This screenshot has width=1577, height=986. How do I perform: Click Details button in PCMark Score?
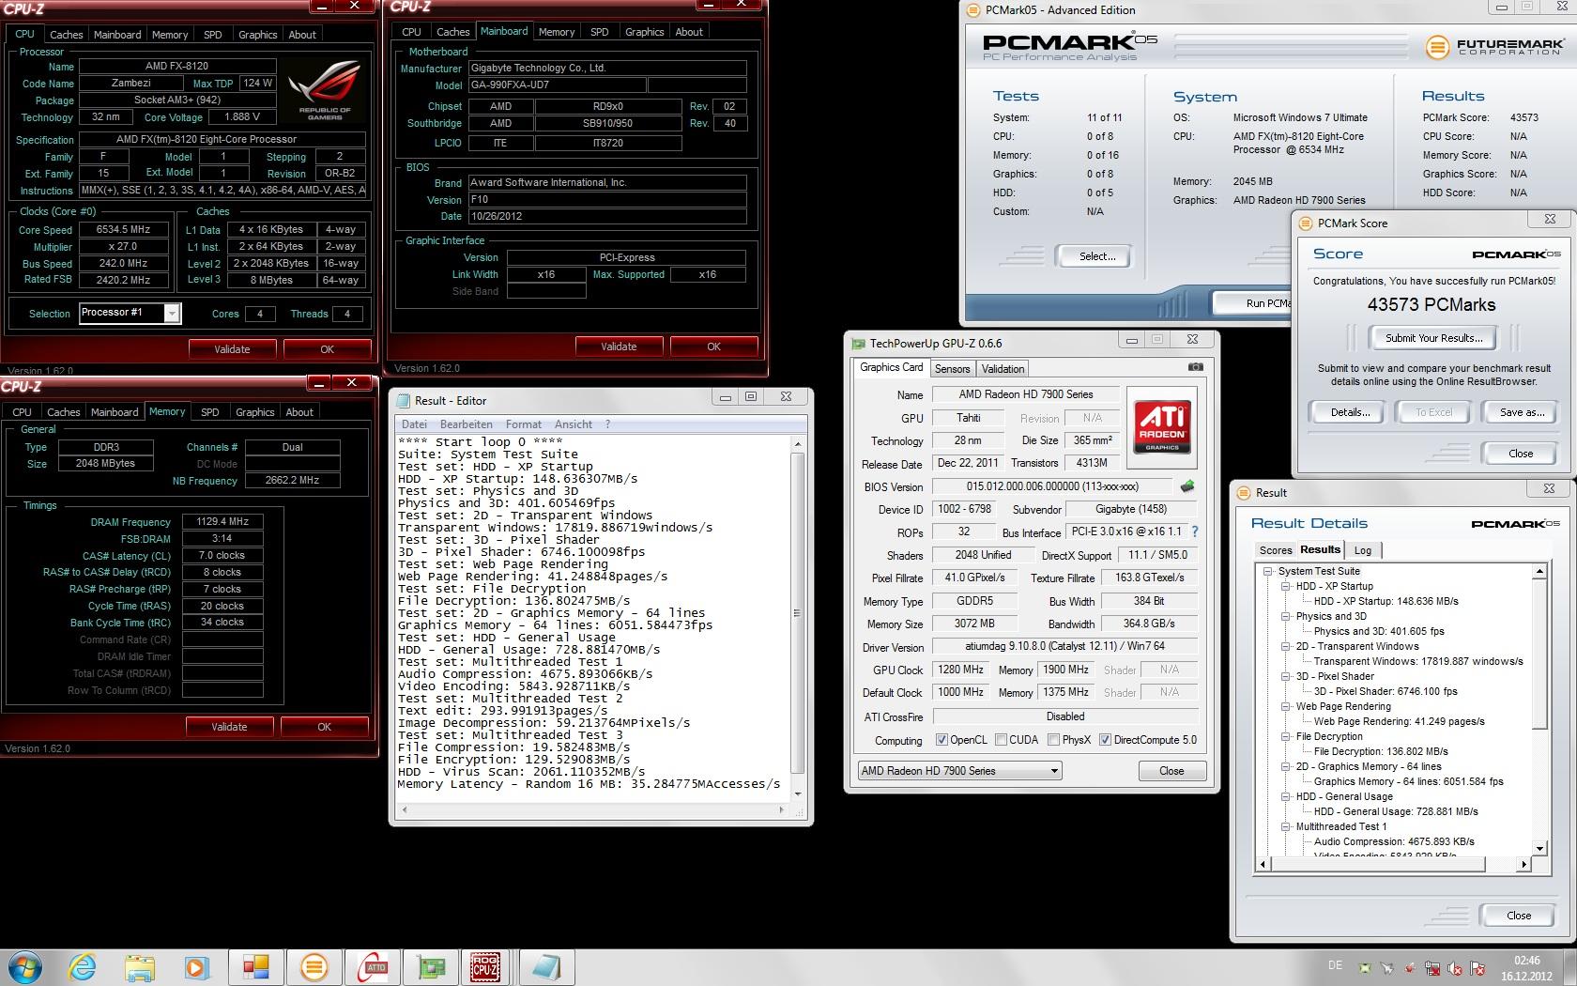coord(1350,412)
